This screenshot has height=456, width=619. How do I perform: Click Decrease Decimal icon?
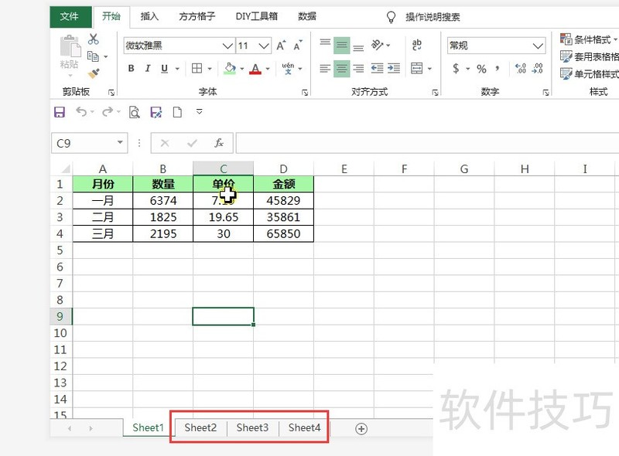click(x=537, y=68)
